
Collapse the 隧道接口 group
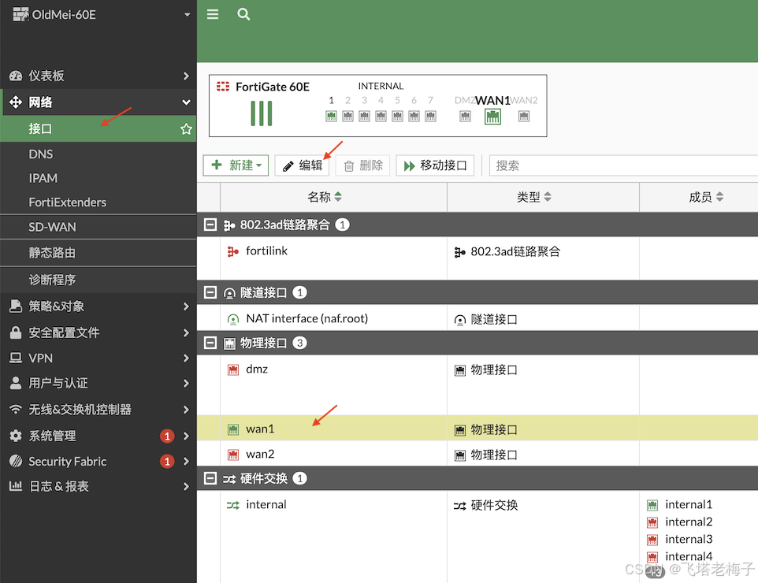[210, 292]
